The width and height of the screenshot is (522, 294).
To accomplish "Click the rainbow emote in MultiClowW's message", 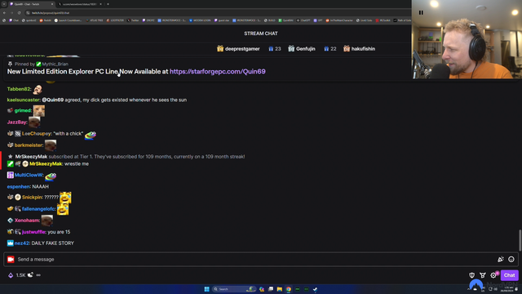I will [x=51, y=176].
